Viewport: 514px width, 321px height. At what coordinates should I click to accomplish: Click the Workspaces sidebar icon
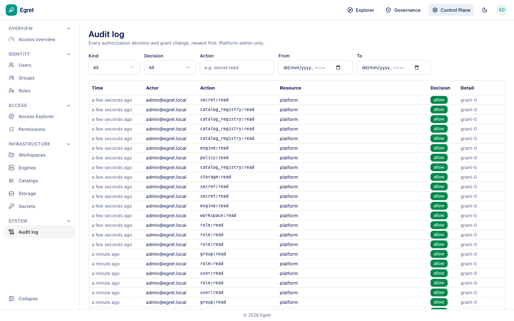pyautogui.click(x=11, y=155)
